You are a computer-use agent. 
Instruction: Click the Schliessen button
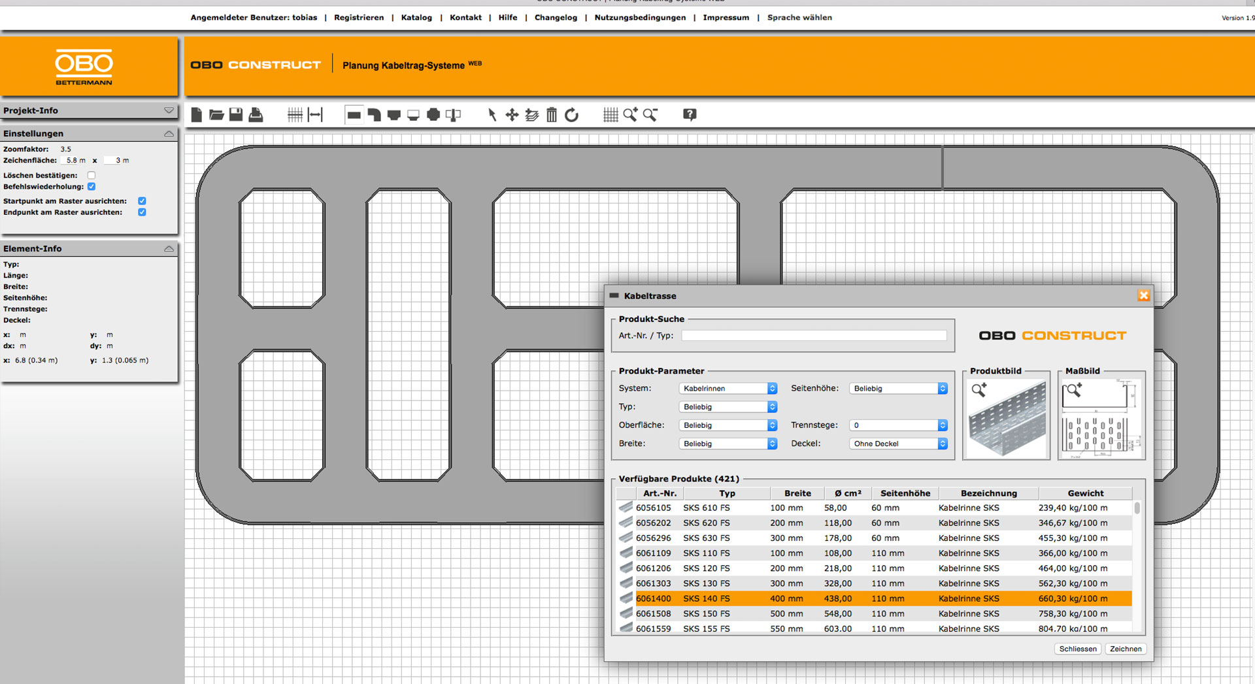(1078, 649)
